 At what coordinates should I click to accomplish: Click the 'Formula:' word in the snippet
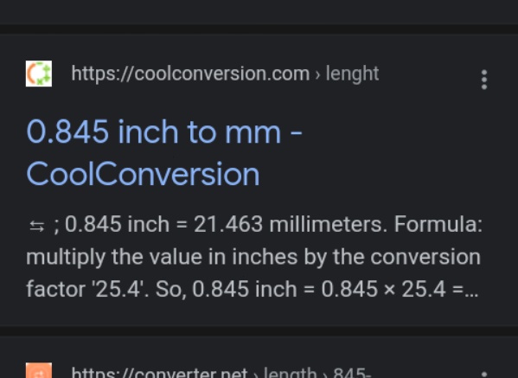(438, 225)
